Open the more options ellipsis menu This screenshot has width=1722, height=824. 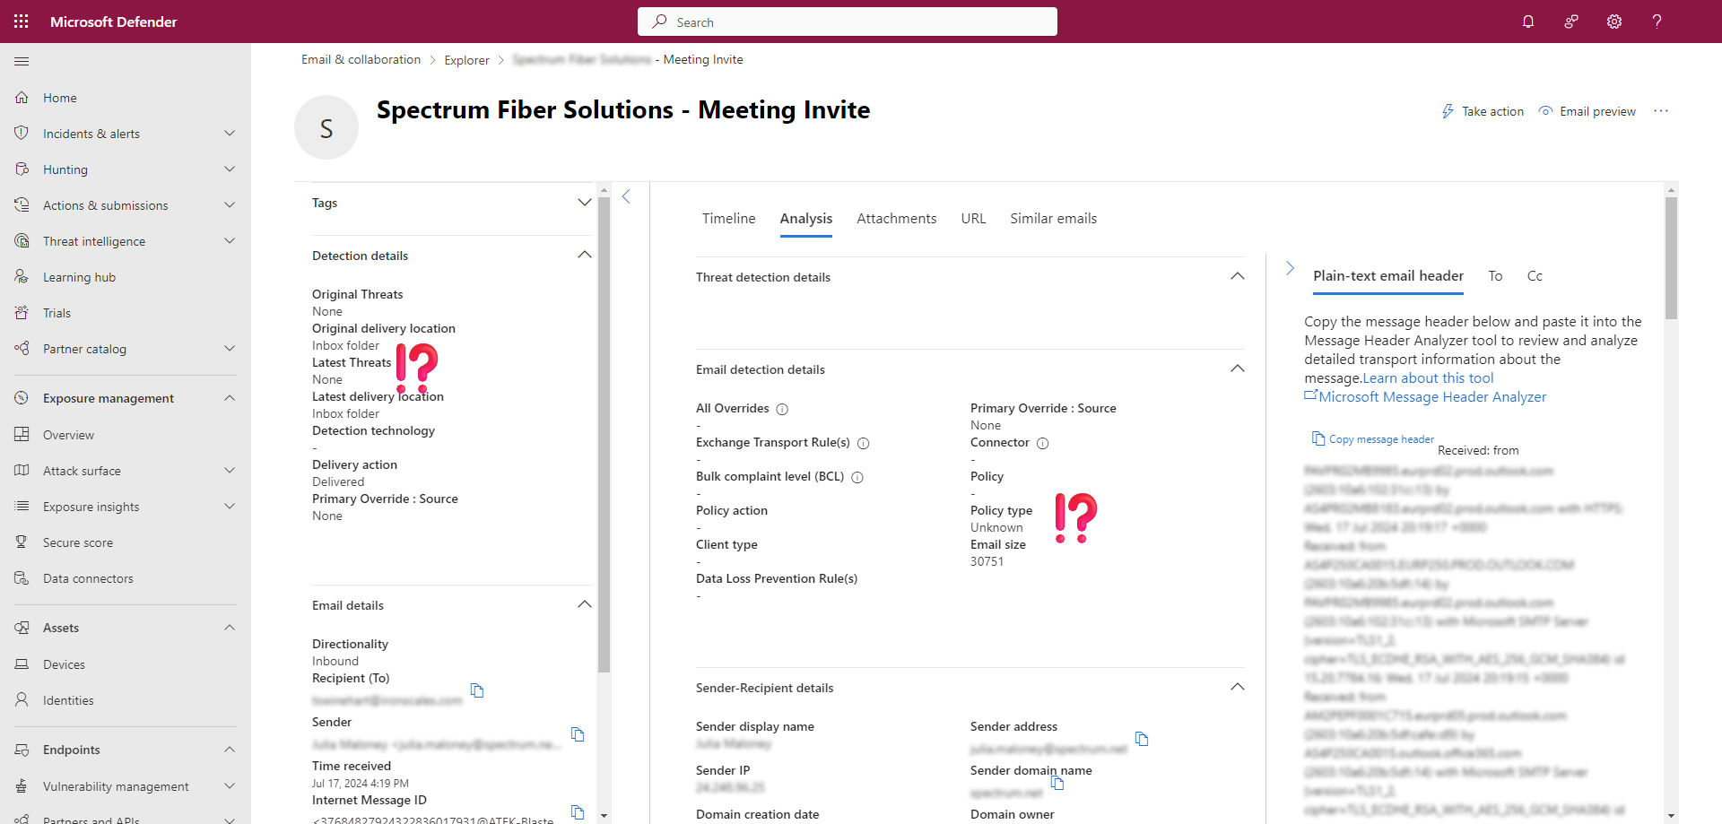click(x=1661, y=111)
